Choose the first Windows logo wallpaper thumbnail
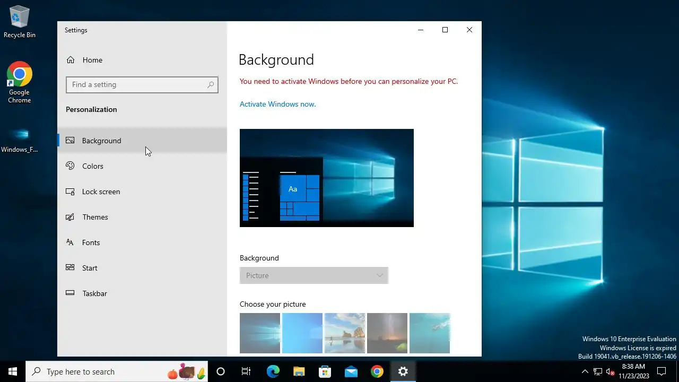679x382 pixels. (260, 333)
